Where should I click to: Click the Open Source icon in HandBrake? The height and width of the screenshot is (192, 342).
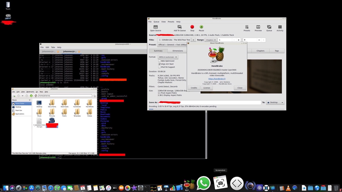[x=155, y=27]
